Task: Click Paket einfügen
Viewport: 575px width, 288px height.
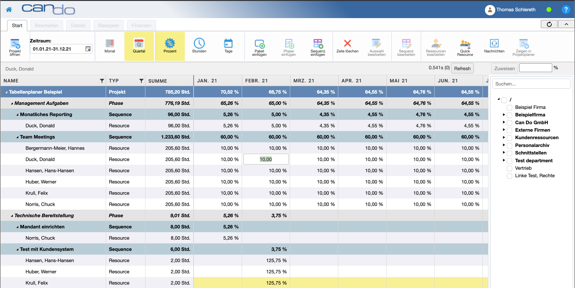Action: coord(260,47)
